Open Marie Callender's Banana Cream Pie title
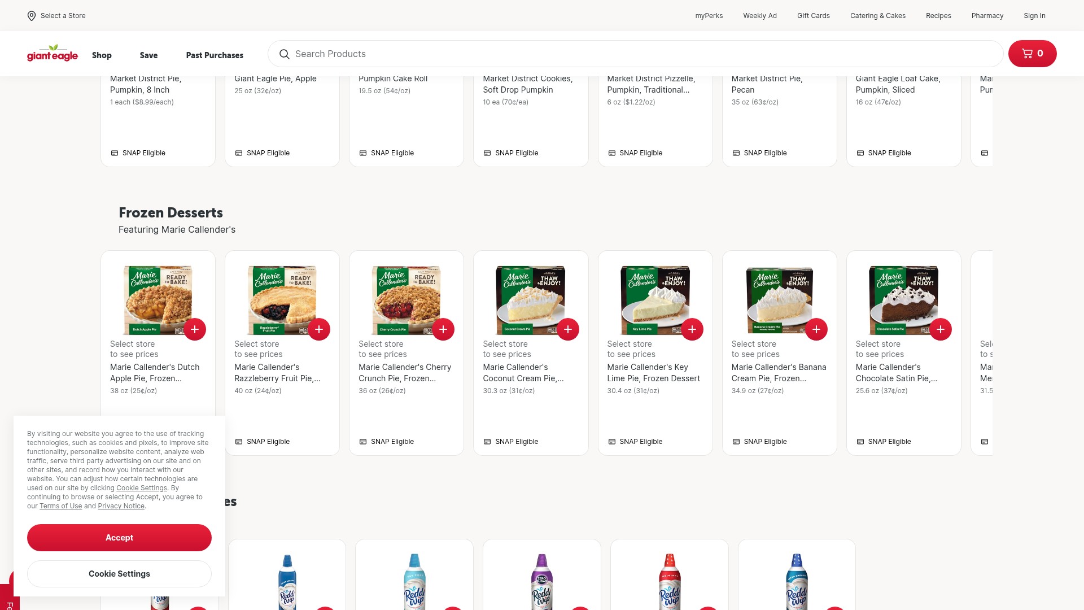Image resolution: width=1084 pixels, height=610 pixels. click(x=779, y=373)
